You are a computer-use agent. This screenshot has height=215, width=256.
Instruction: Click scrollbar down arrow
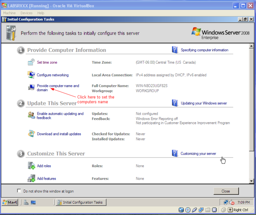252,181
